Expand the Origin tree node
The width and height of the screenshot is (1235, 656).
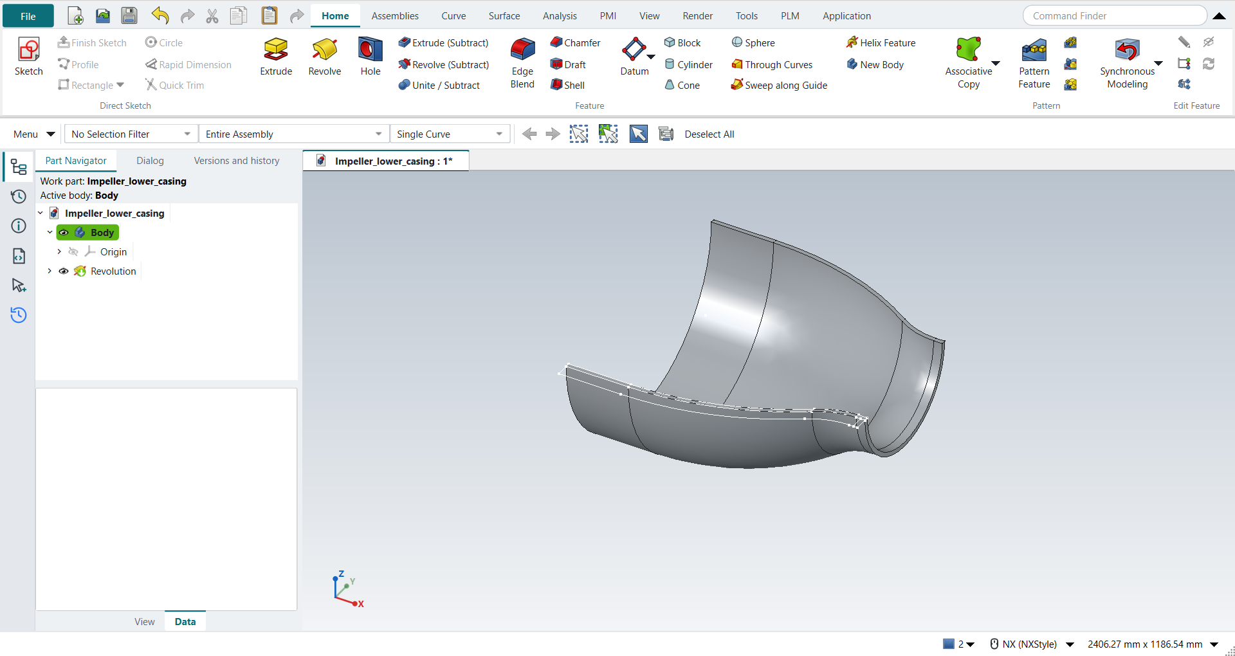[59, 252]
